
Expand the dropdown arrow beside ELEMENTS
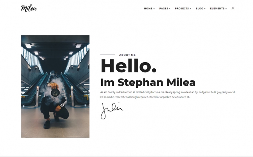click(x=226, y=9)
